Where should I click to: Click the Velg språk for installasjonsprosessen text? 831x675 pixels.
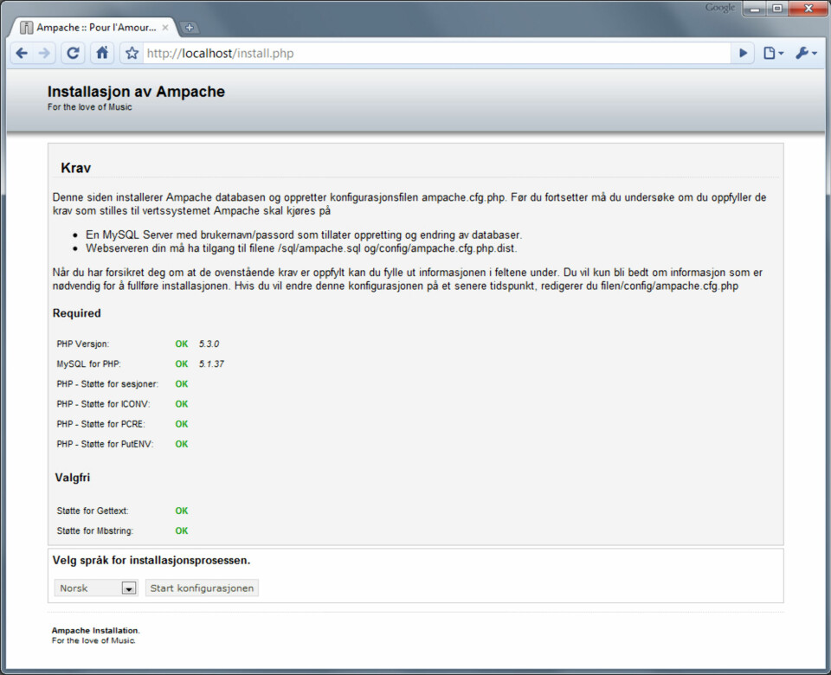click(x=151, y=561)
